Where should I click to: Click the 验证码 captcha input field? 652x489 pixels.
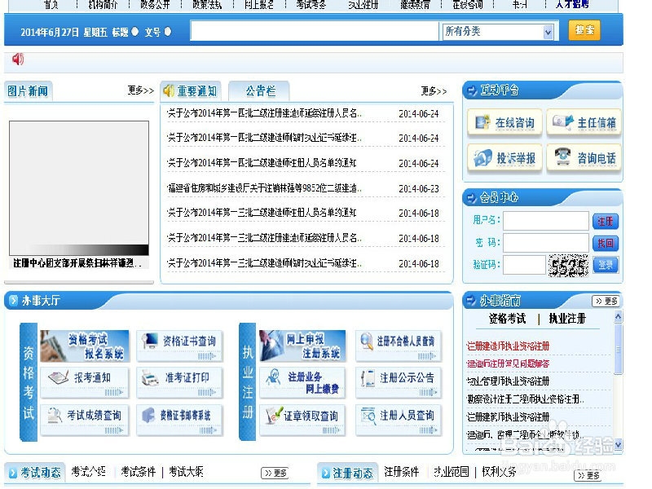(x=524, y=265)
